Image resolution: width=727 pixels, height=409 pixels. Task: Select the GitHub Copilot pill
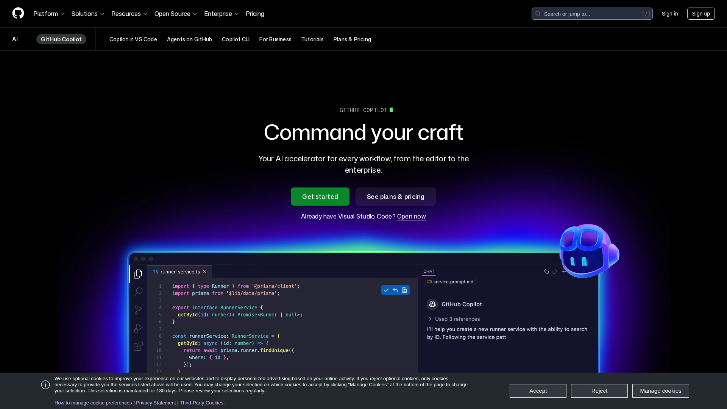pyautogui.click(x=61, y=39)
